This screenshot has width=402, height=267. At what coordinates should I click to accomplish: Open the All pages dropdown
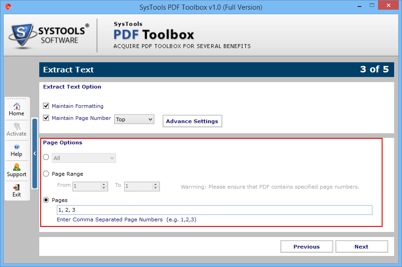pyautogui.click(x=84, y=158)
